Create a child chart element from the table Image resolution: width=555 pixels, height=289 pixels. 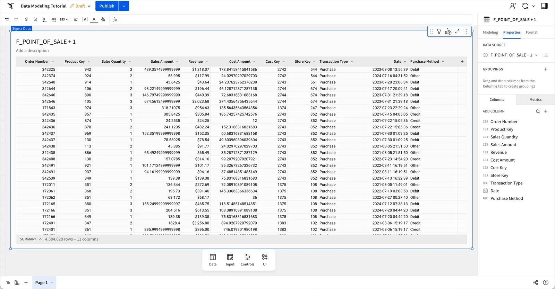point(448,31)
